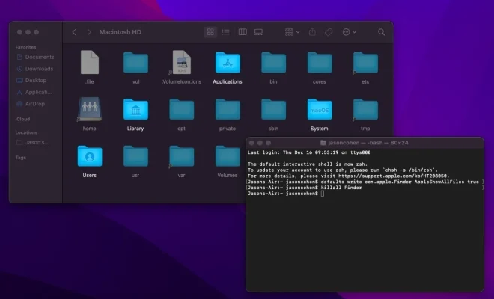This screenshot has width=494, height=299.
Task: Select the sbin folder
Action: pyautogui.click(x=273, y=109)
